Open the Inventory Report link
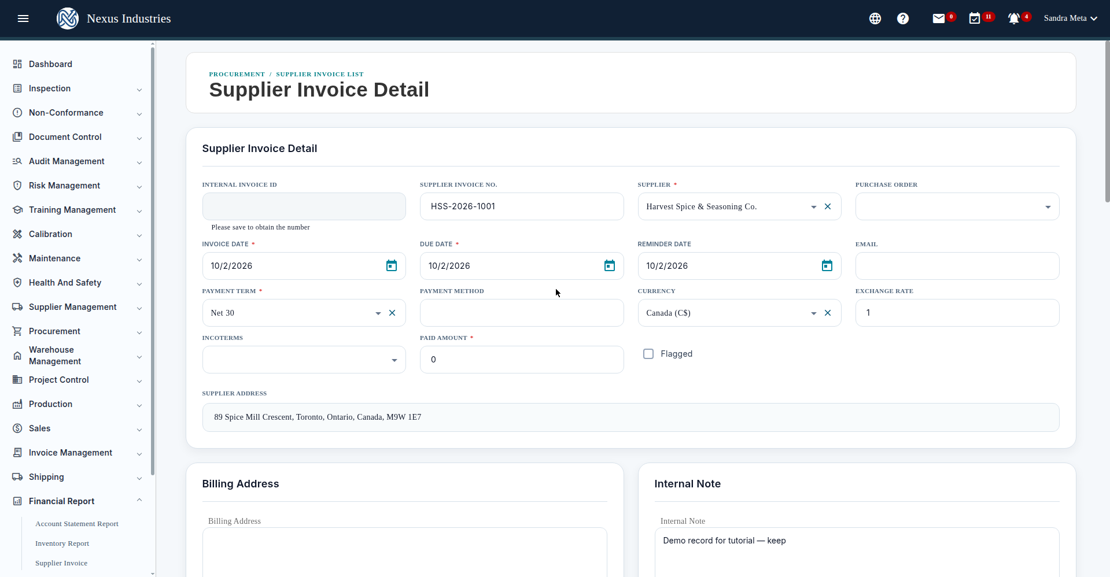1110x577 pixels. point(62,543)
